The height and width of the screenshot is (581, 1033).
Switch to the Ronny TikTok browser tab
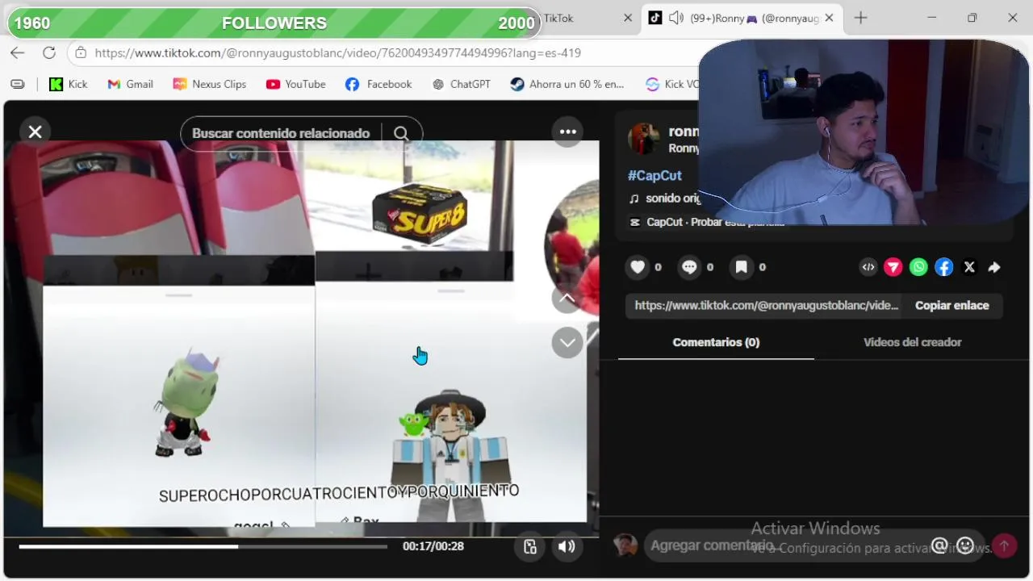pos(742,18)
